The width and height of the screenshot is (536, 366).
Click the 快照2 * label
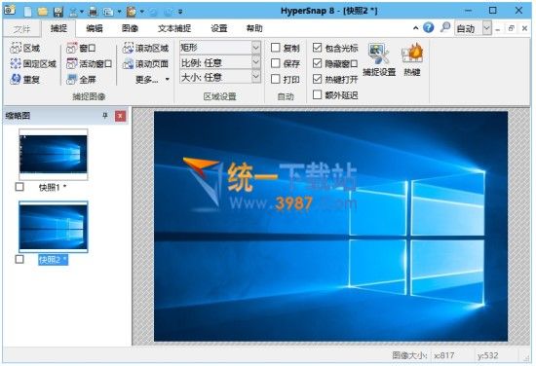point(53,260)
